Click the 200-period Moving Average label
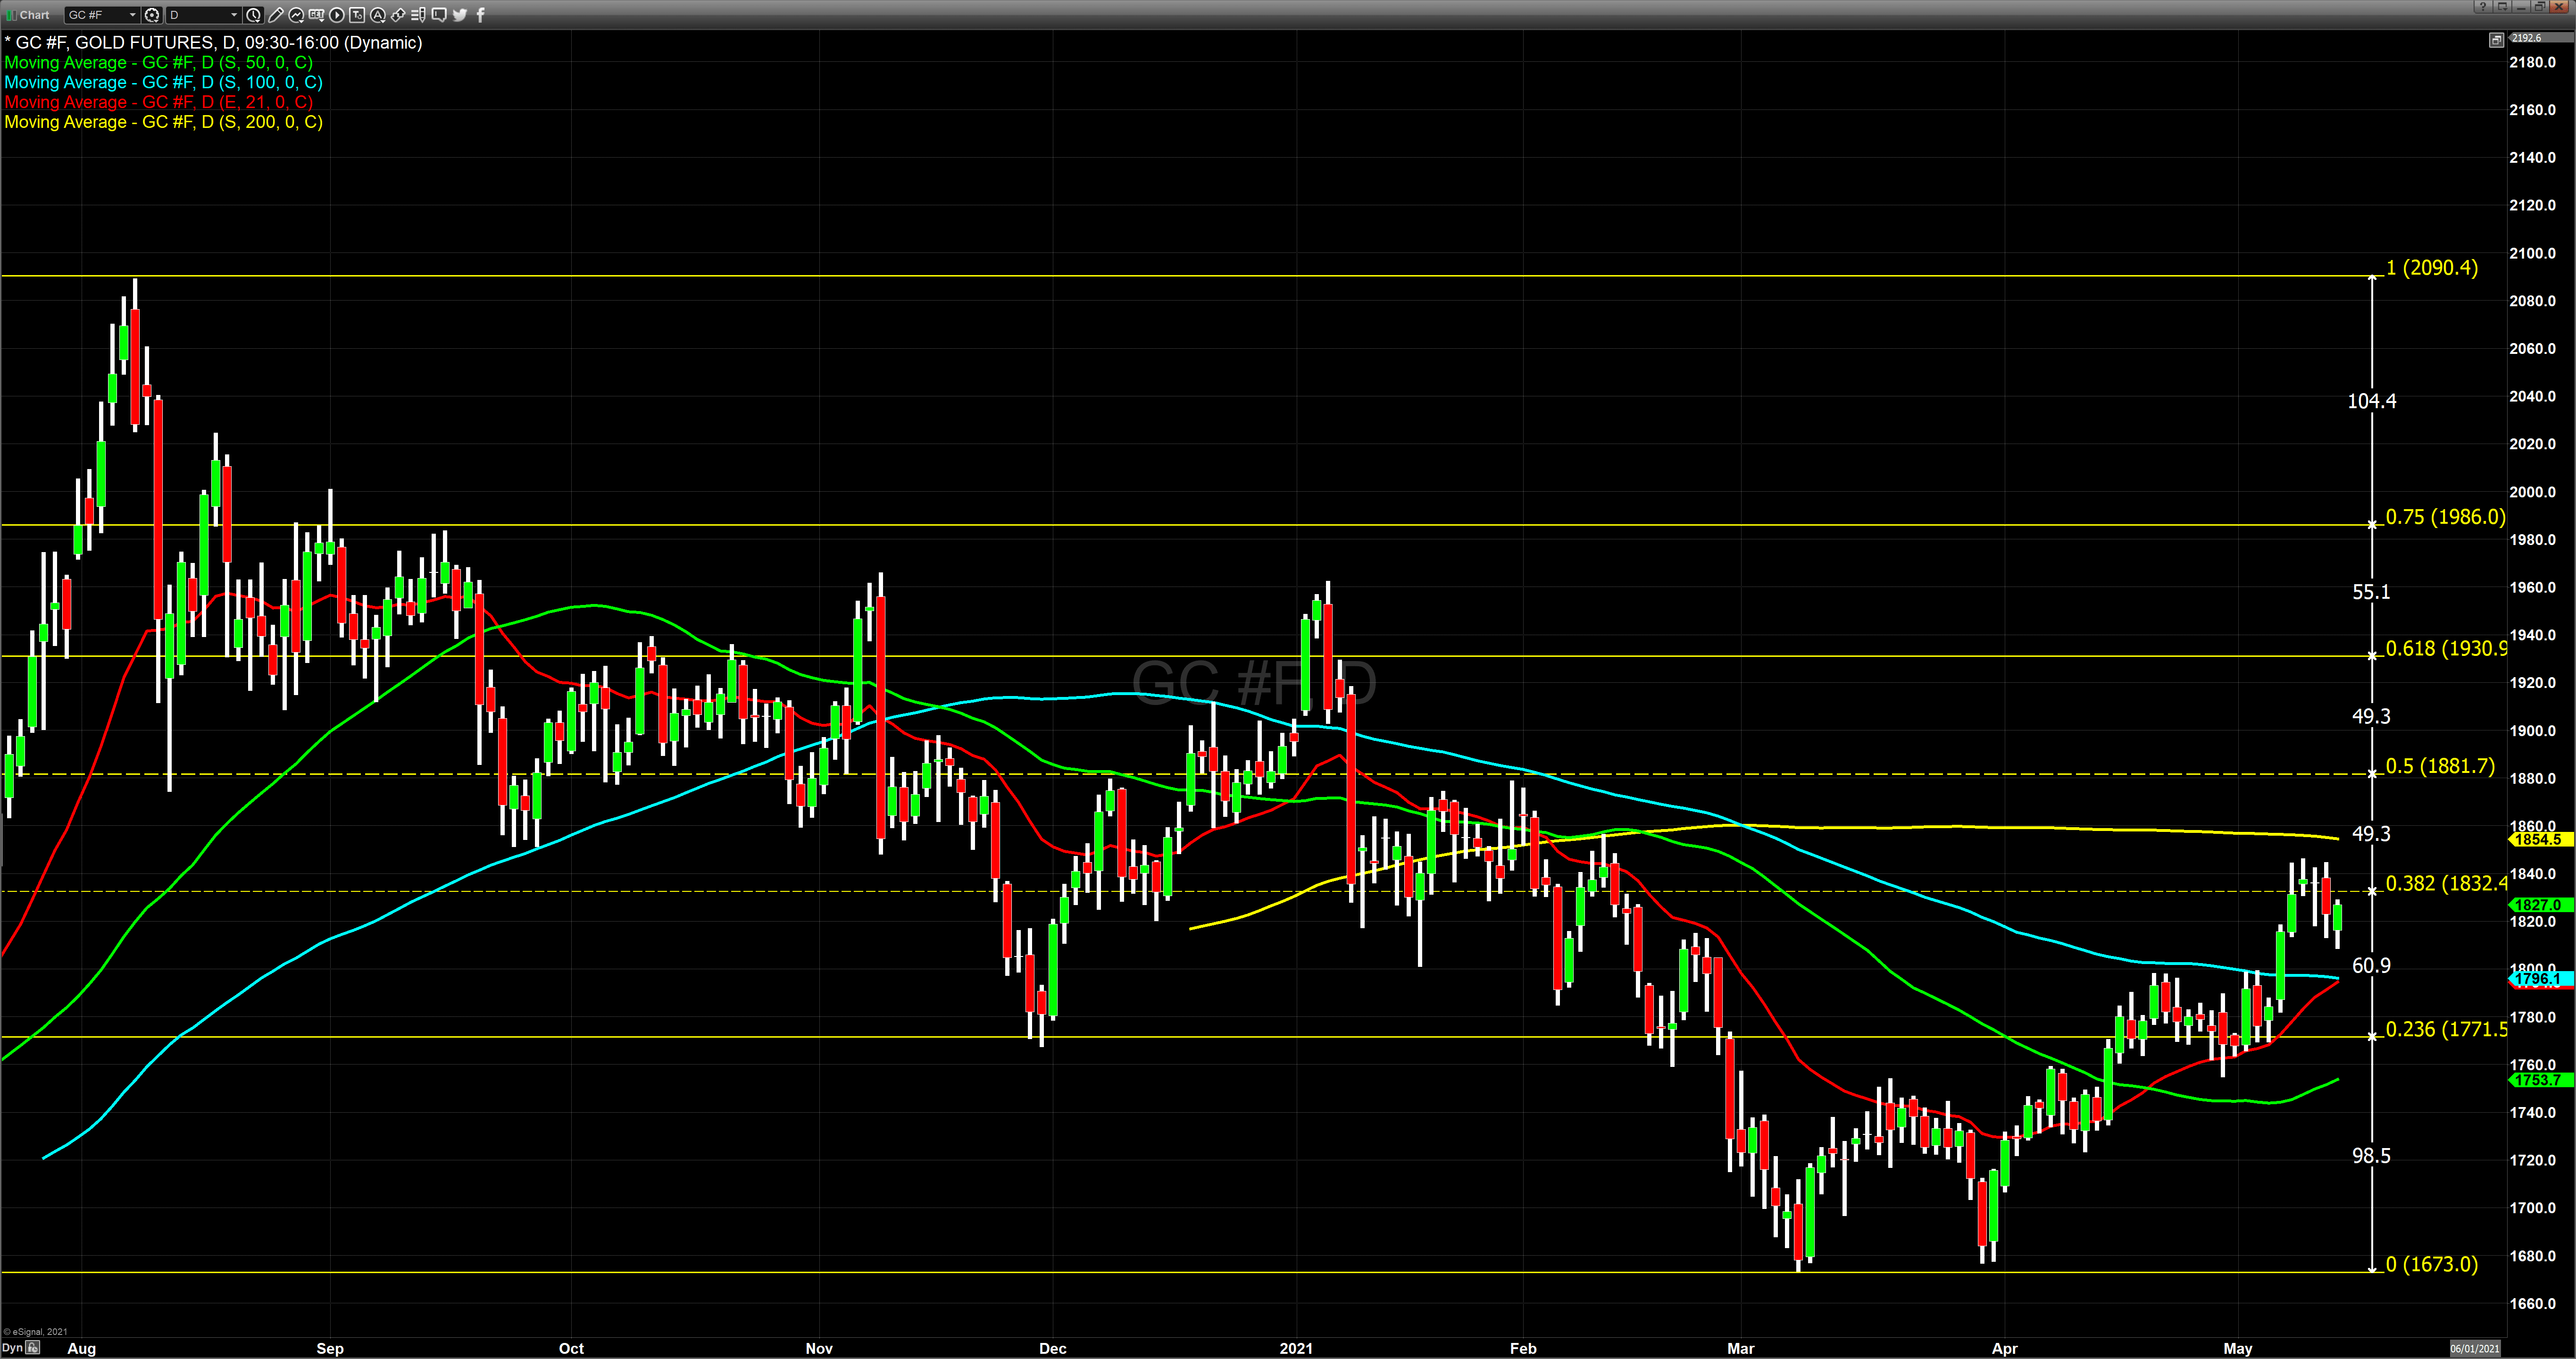Viewport: 2576px width, 1359px height. pyautogui.click(x=164, y=122)
